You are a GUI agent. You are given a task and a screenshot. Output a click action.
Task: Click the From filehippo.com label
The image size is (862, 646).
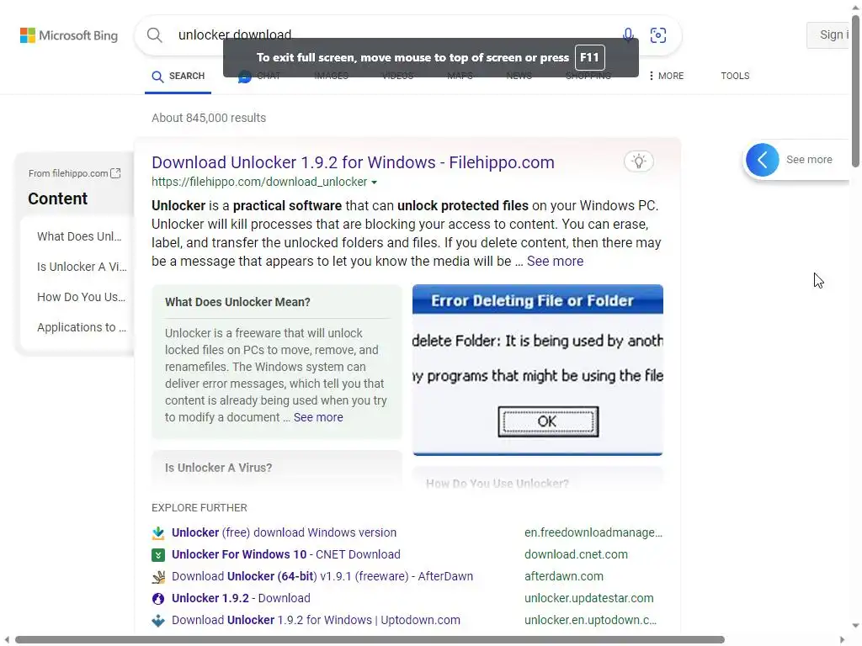[68, 173]
